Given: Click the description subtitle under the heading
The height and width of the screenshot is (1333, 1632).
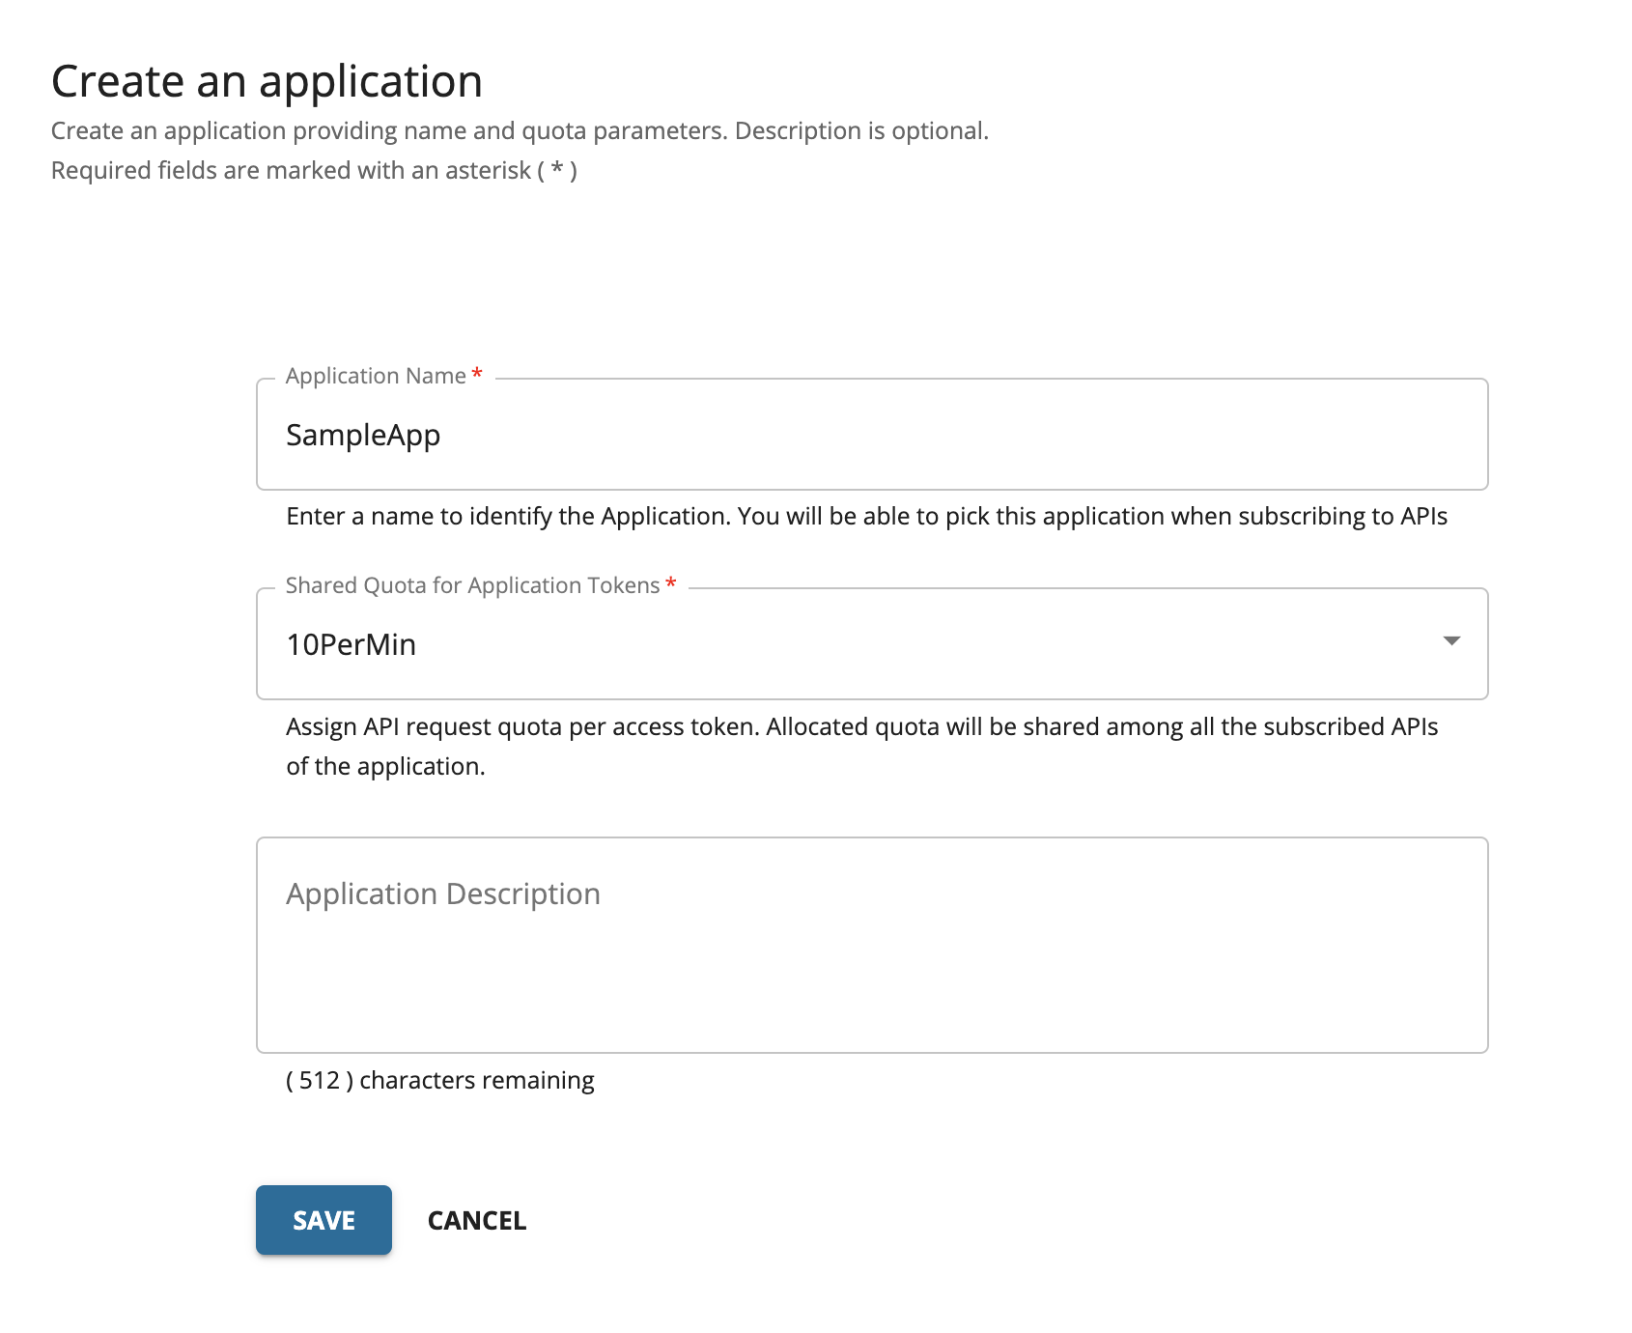Looking at the screenshot, I should (x=521, y=130).
